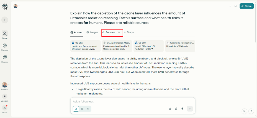Start a new thread with plus icon
The image size is (257, 118).
[x=5, y=20]
